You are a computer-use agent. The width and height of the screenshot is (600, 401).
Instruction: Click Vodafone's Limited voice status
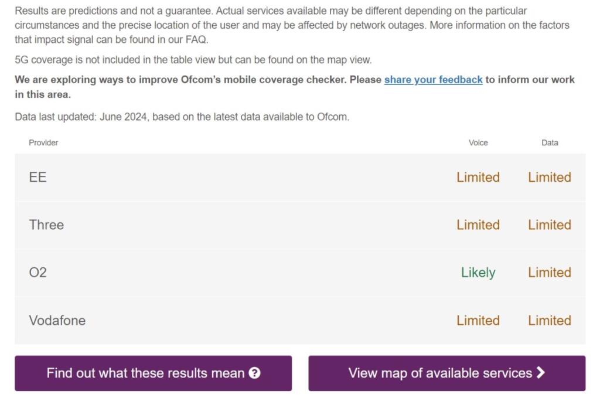point(478,320)
